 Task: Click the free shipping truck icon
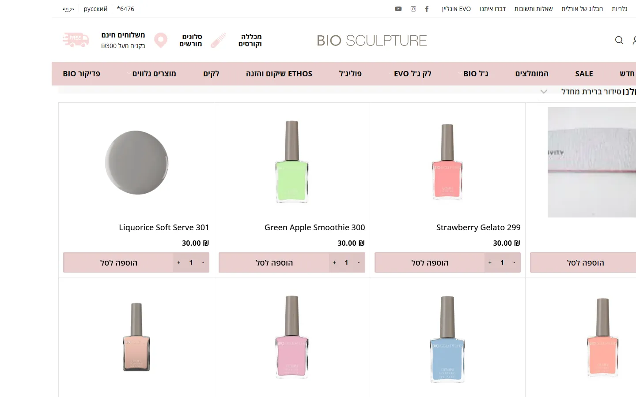click(x=76, y=40)
